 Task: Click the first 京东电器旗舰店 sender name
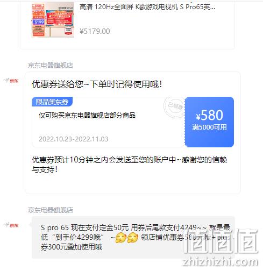51,65
